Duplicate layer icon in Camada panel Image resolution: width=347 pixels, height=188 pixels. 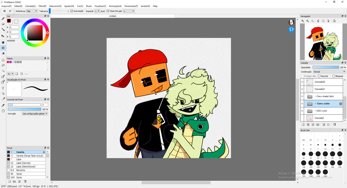point(323,124)
